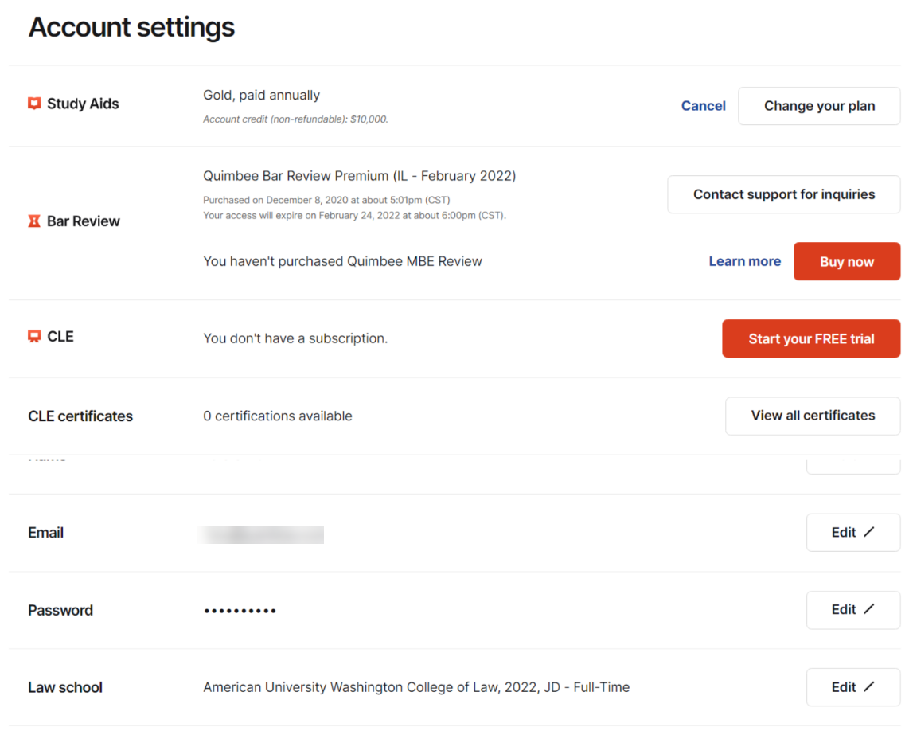Click the CLE presentation icon
909x735 pixels.
coord(34,337)
